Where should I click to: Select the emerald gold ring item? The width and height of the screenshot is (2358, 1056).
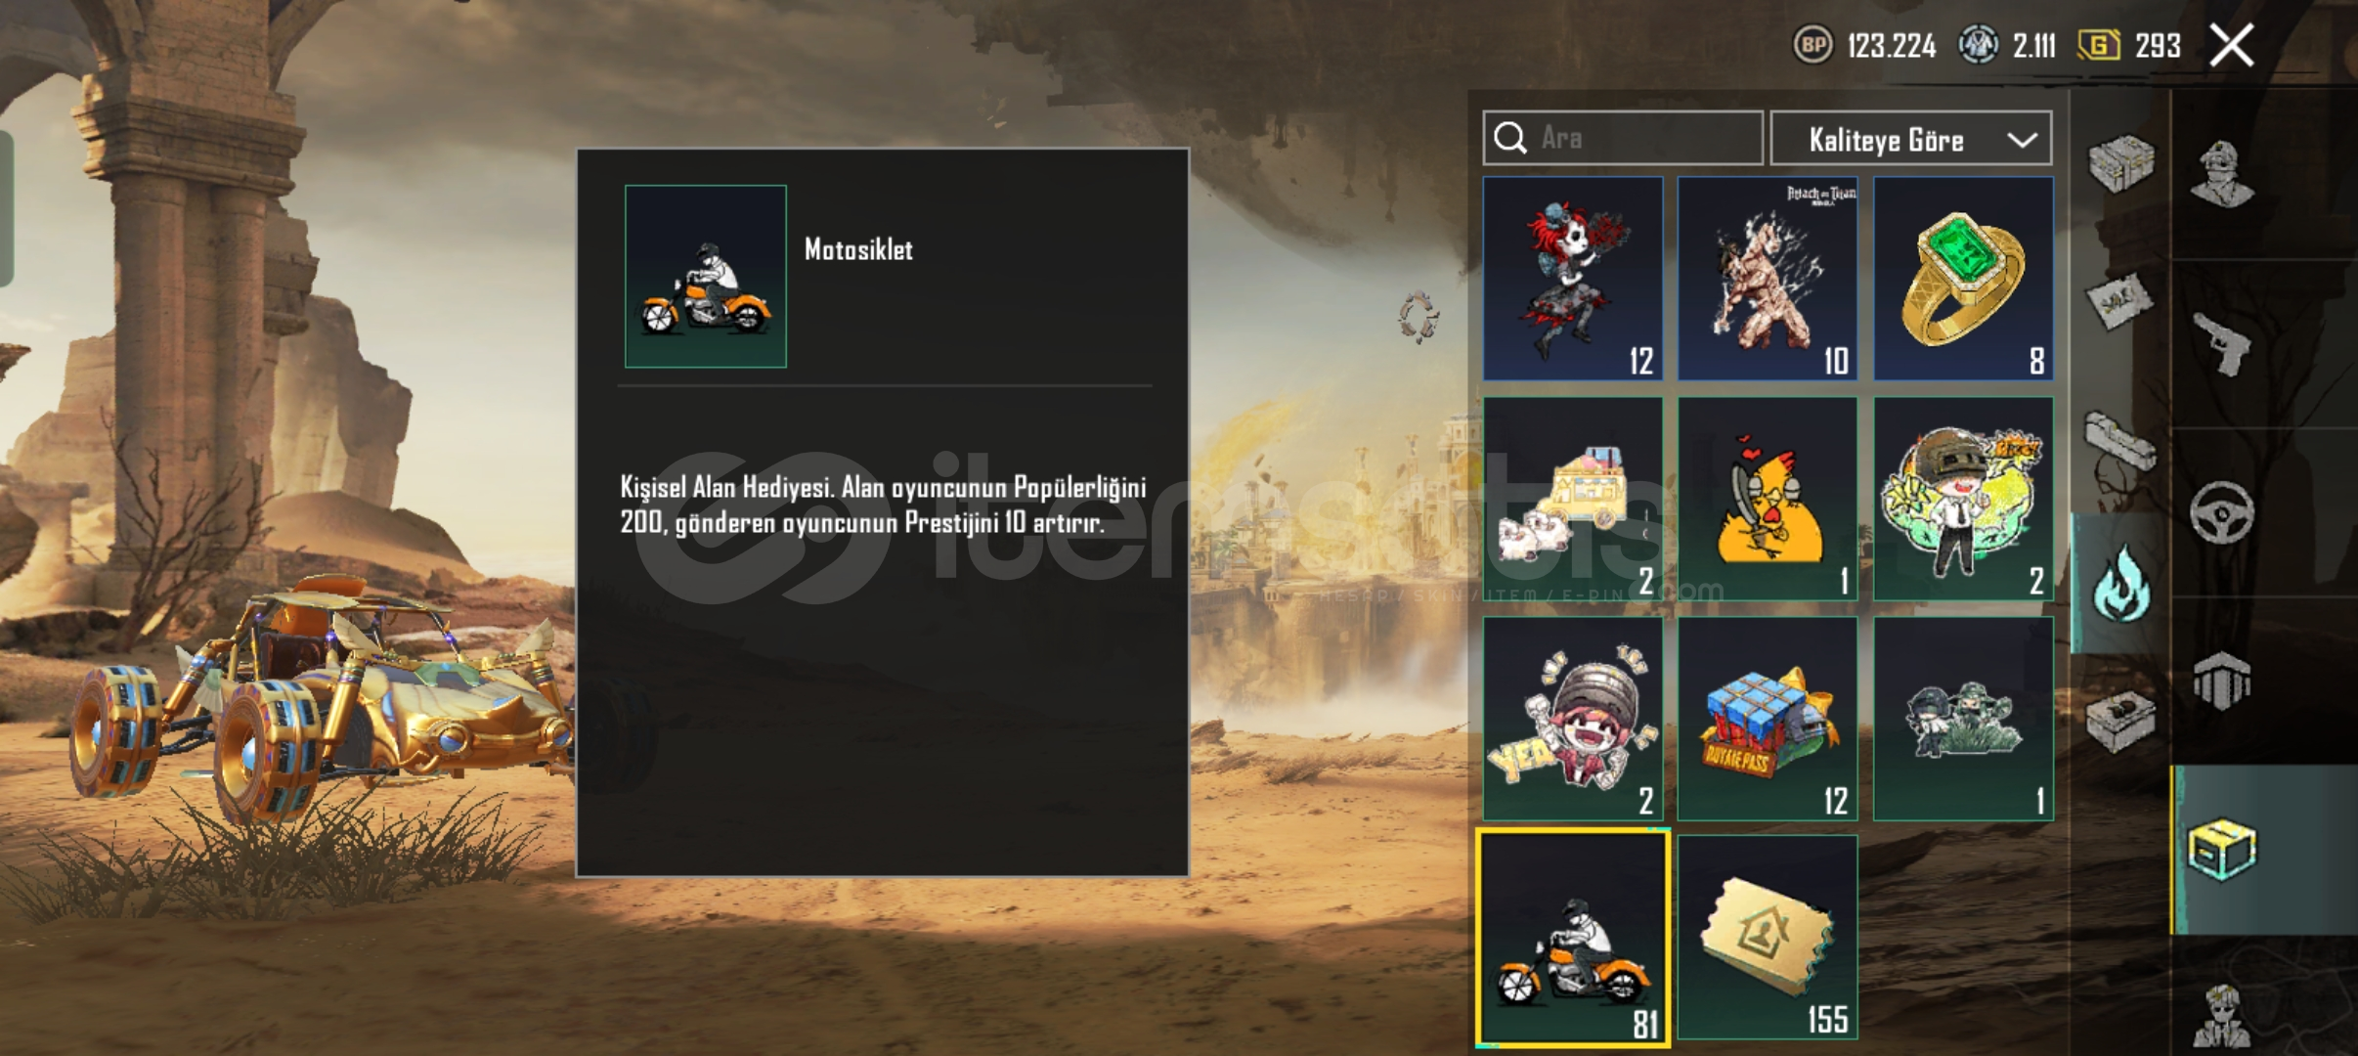1963,279
